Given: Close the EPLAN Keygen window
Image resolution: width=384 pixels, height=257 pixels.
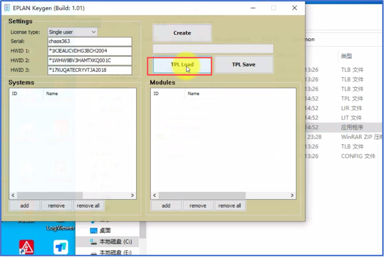Looking at the screenshot, I should pyautogui.click(x=295, y=8).
